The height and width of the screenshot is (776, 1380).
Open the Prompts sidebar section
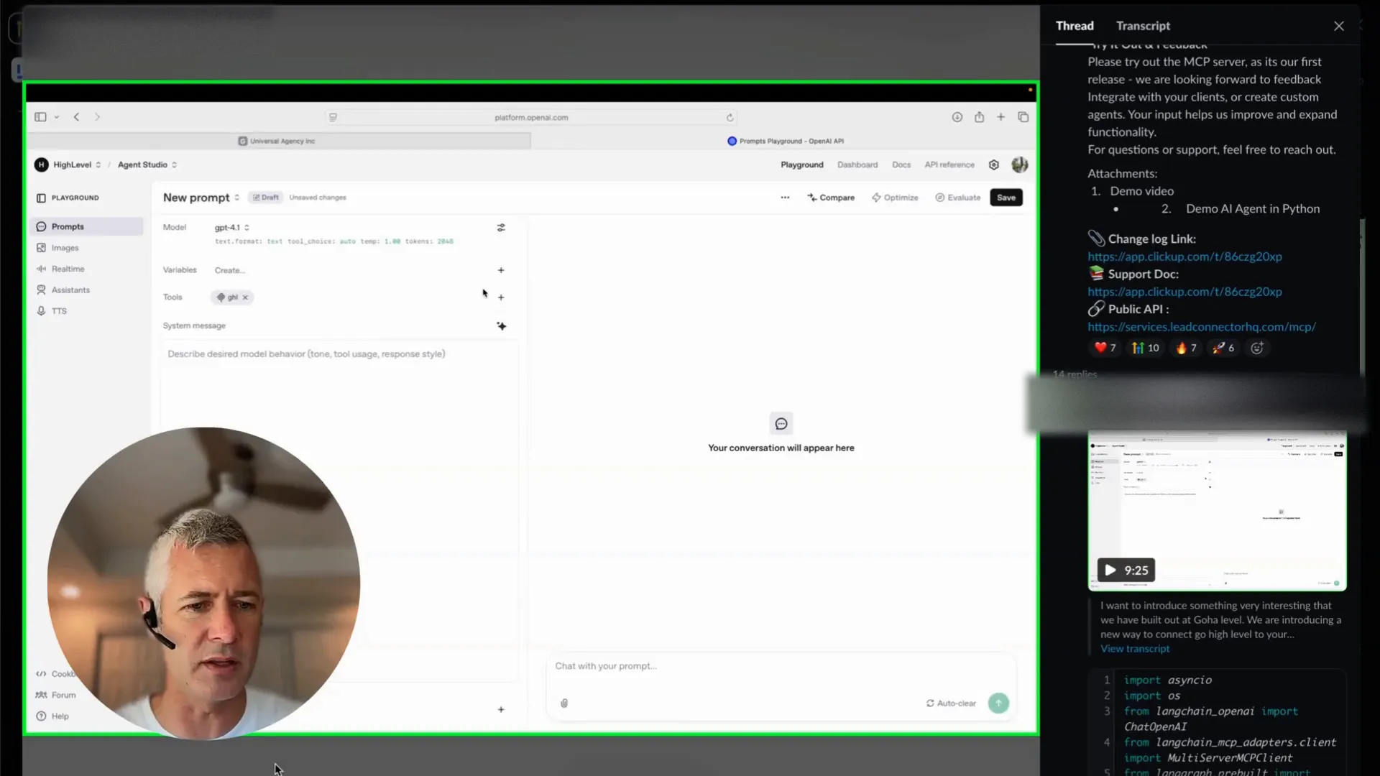[x=86, y=226]
